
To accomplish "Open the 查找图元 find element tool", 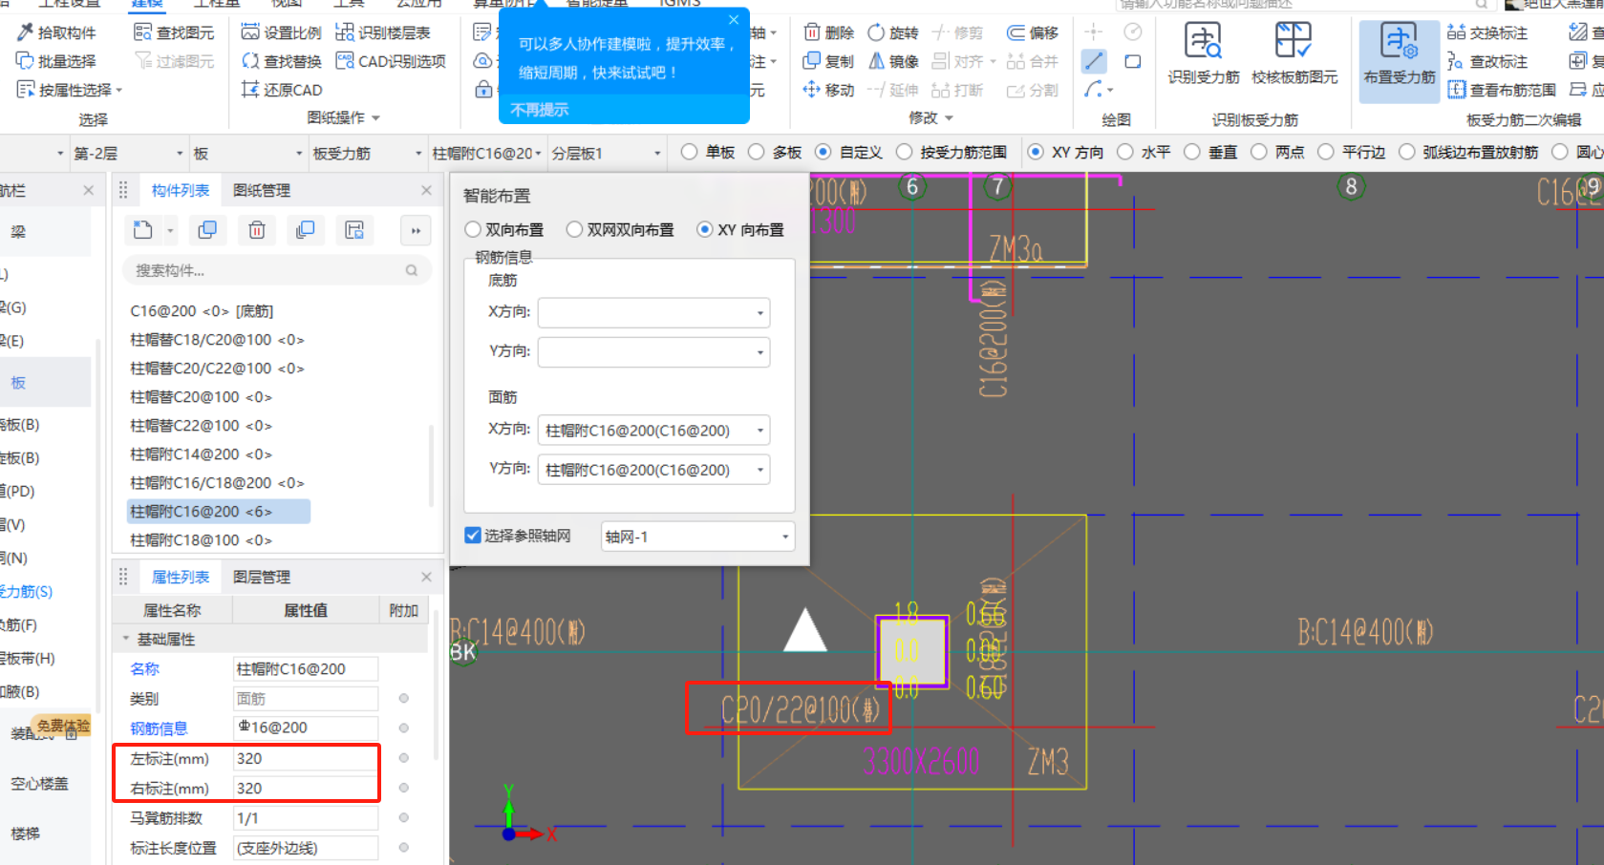I will point(175,32).
